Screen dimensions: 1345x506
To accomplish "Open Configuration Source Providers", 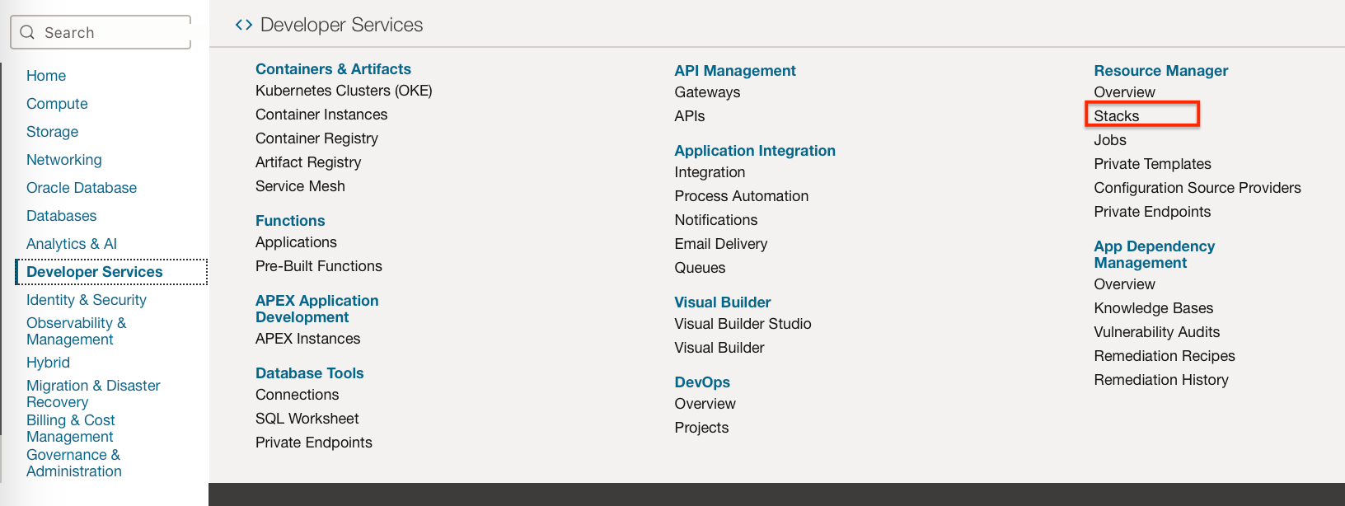I will tap(1197, 188).
